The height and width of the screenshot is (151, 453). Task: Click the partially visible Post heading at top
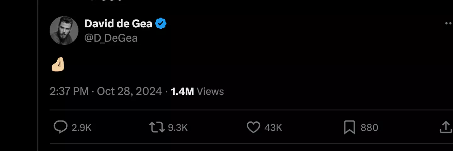point(105,1)
